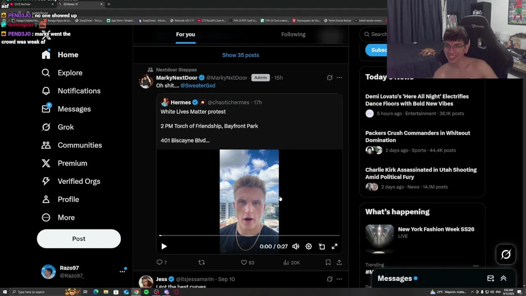Viewport: 526px width, 296px height.
Task: View analytics showing 20K views
Action: click(291, 262)
